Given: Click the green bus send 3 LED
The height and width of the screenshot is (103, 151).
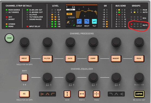Looking at the screenshot, I should [119, 12].
